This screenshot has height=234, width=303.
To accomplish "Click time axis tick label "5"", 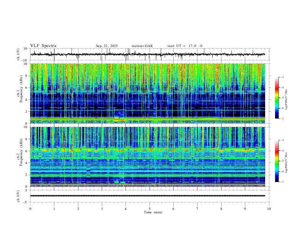I will tap(150, 209).
